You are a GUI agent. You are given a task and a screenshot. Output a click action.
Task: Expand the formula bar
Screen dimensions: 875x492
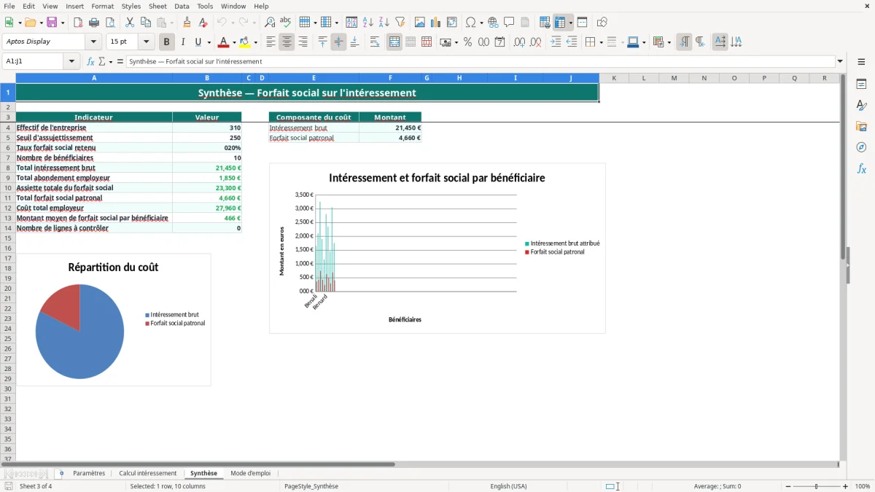(841, 62)
